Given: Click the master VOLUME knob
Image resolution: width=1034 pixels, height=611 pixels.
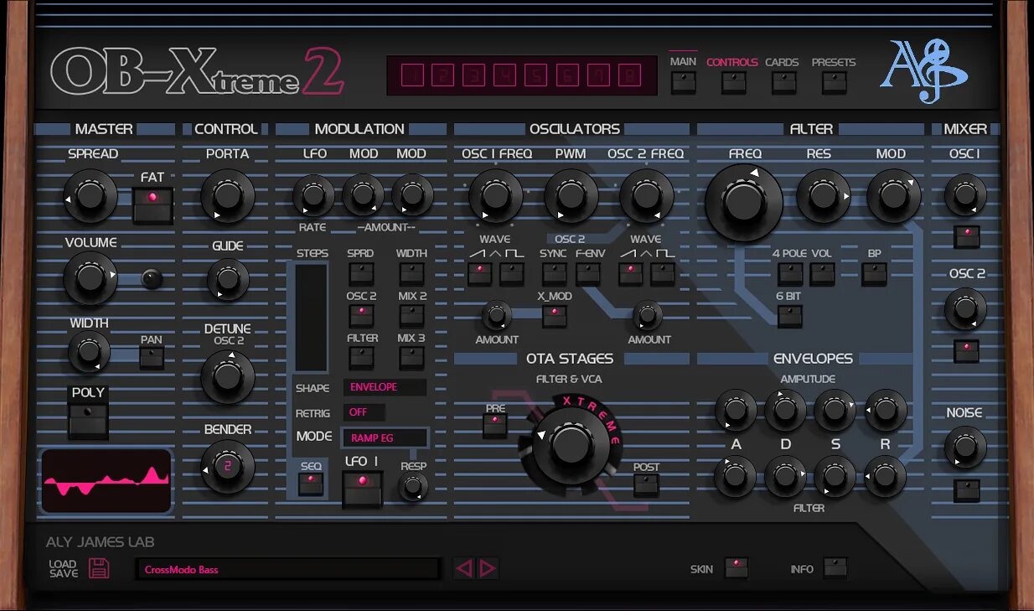Looking at the screenshot, I should click(x=90, y=279).
